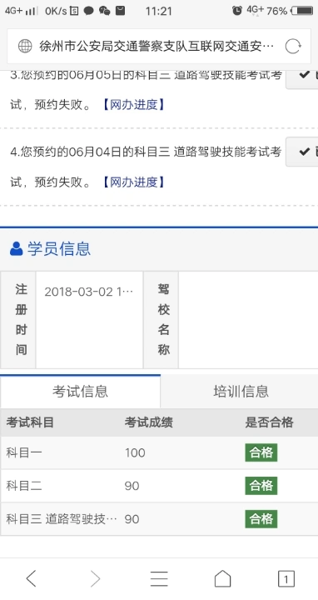Tap the 注册时间 label cell
This screenshot has height=600, width=318.
(18, 320)
